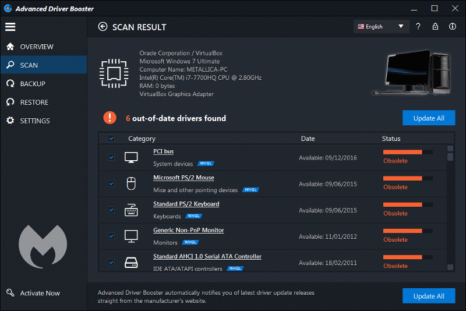Open the English language dropdown
466x311 pixels.
pyautogui.click(x=382, y=26)
